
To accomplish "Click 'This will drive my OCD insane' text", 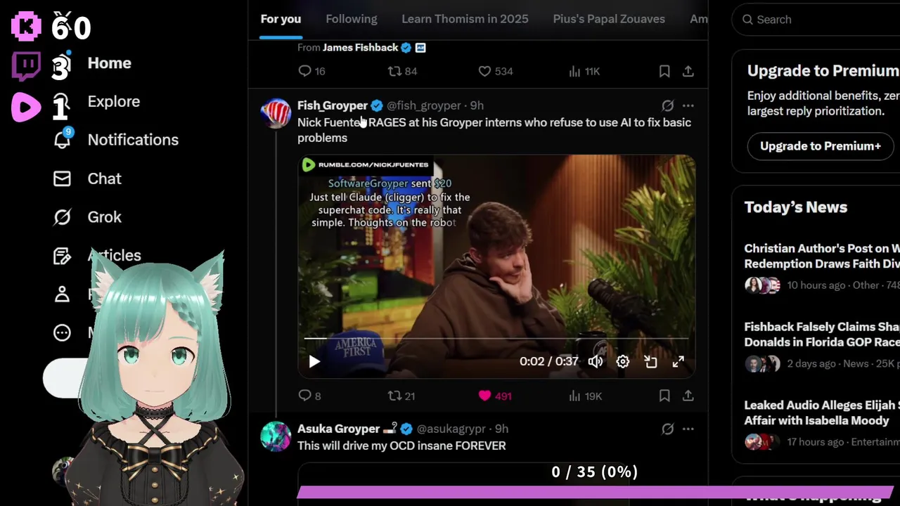I will click(401, 446).
